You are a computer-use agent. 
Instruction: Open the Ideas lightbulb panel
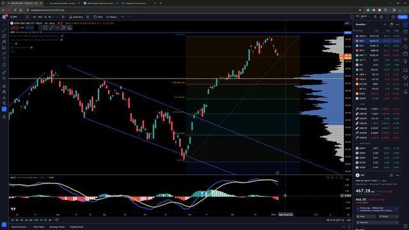coord(405,61)
